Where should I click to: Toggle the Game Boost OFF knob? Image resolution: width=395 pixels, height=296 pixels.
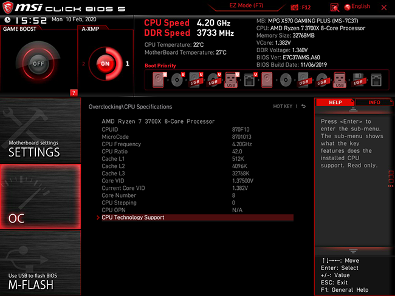click(38, 64)
